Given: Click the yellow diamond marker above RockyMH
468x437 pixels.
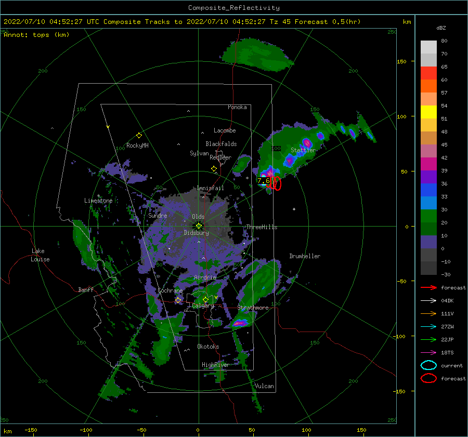Looking at the screenshot, I should (x=139, y=136).
